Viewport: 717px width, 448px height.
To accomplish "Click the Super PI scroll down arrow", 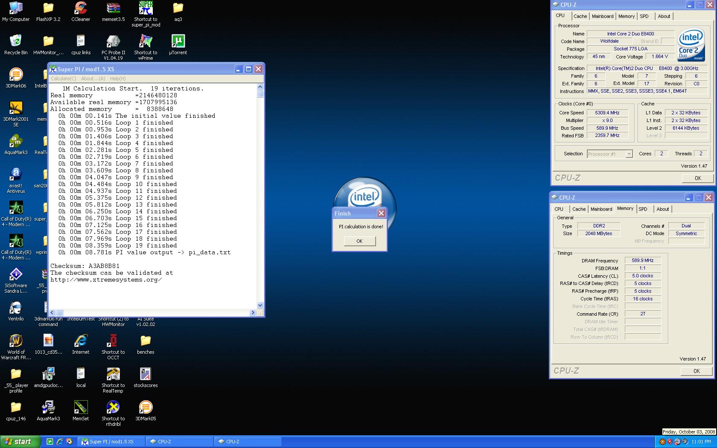I will 260,305.
